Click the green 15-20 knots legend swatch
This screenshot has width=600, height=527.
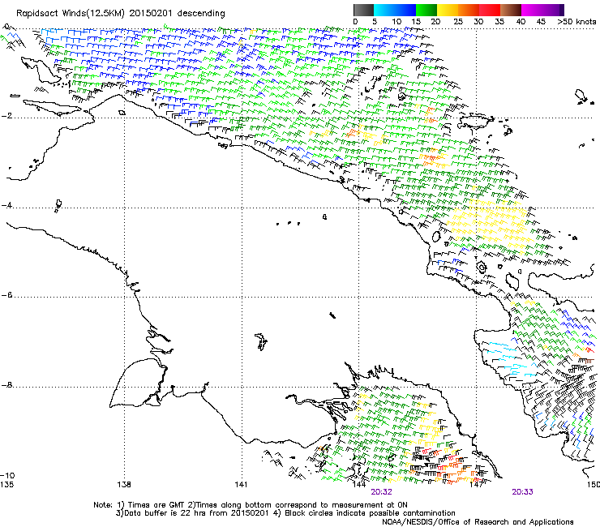[426, 10]
